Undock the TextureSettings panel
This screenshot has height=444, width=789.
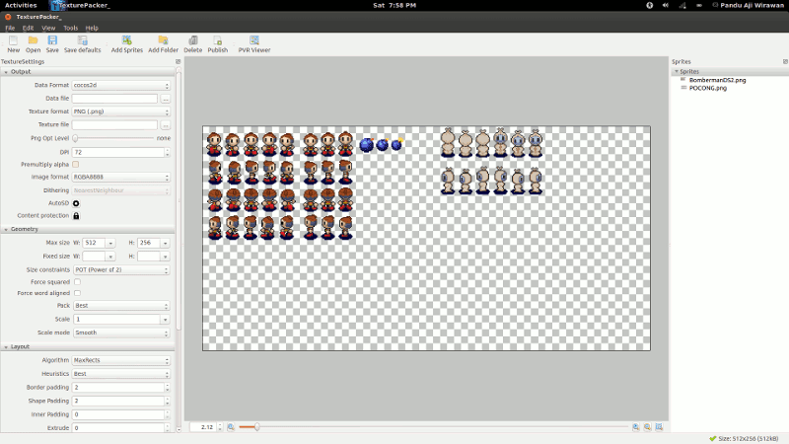pos(179,61)
